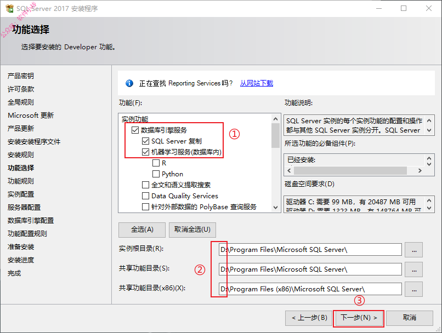Click the 共享功能目录(S) path input field
This screenshot has width=442, height=333.
(310, 269)
